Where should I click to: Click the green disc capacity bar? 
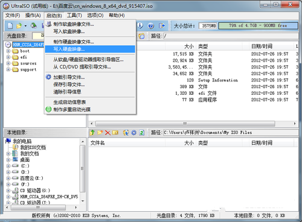258,26
